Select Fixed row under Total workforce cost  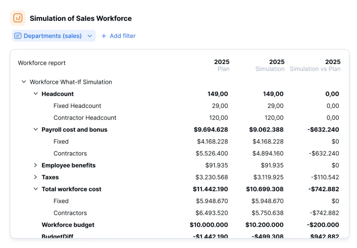pos(61,201)
